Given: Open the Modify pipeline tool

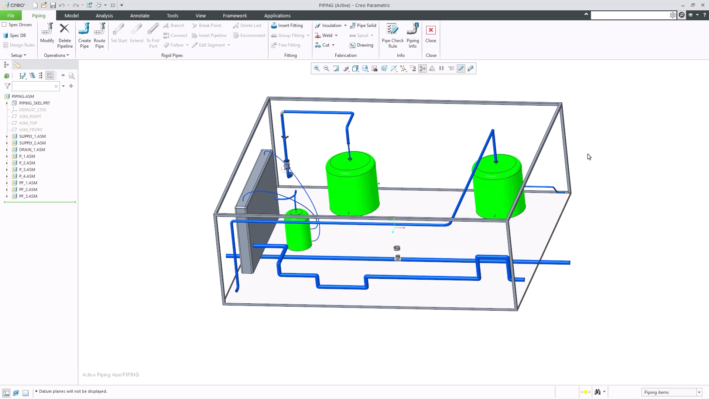Looking at the screenshot, I should click(x=47, y=33).
